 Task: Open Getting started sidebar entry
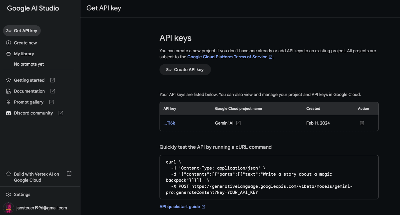tap(29, 80)
